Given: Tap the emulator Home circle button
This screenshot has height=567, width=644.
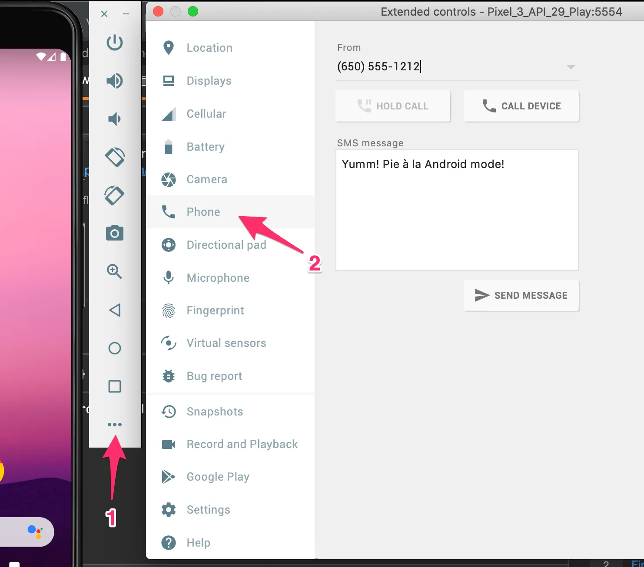Looking at the screenshot, I should [x=115, y=348].
